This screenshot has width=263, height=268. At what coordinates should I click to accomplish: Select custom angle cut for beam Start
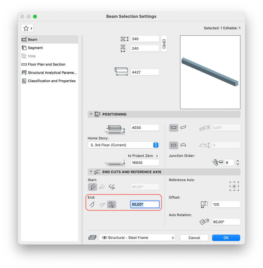pos(112,187)
